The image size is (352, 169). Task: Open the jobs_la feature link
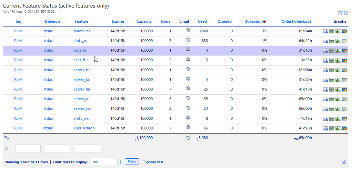click(x=80, y=51)
